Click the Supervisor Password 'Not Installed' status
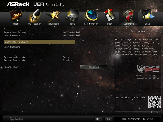This screenshot has height=122, width=163. pos(71,32)
